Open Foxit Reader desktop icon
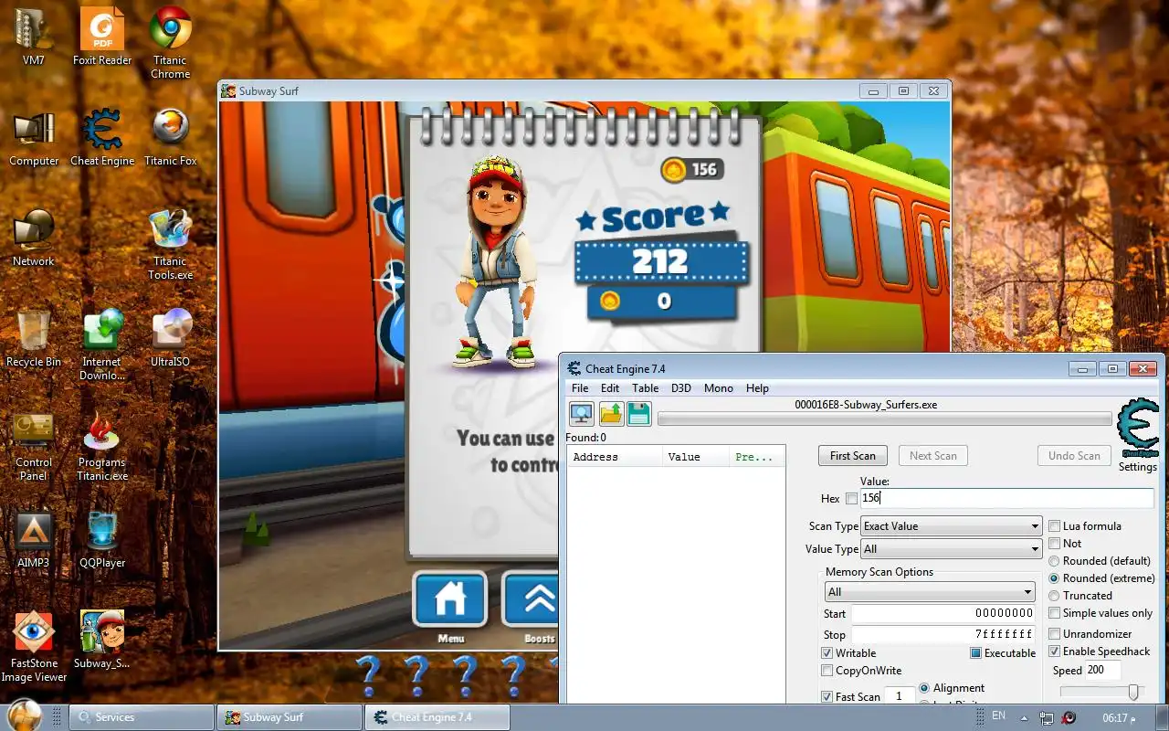The height and width of the screenshot is (731, 1169). click(102, 37)
